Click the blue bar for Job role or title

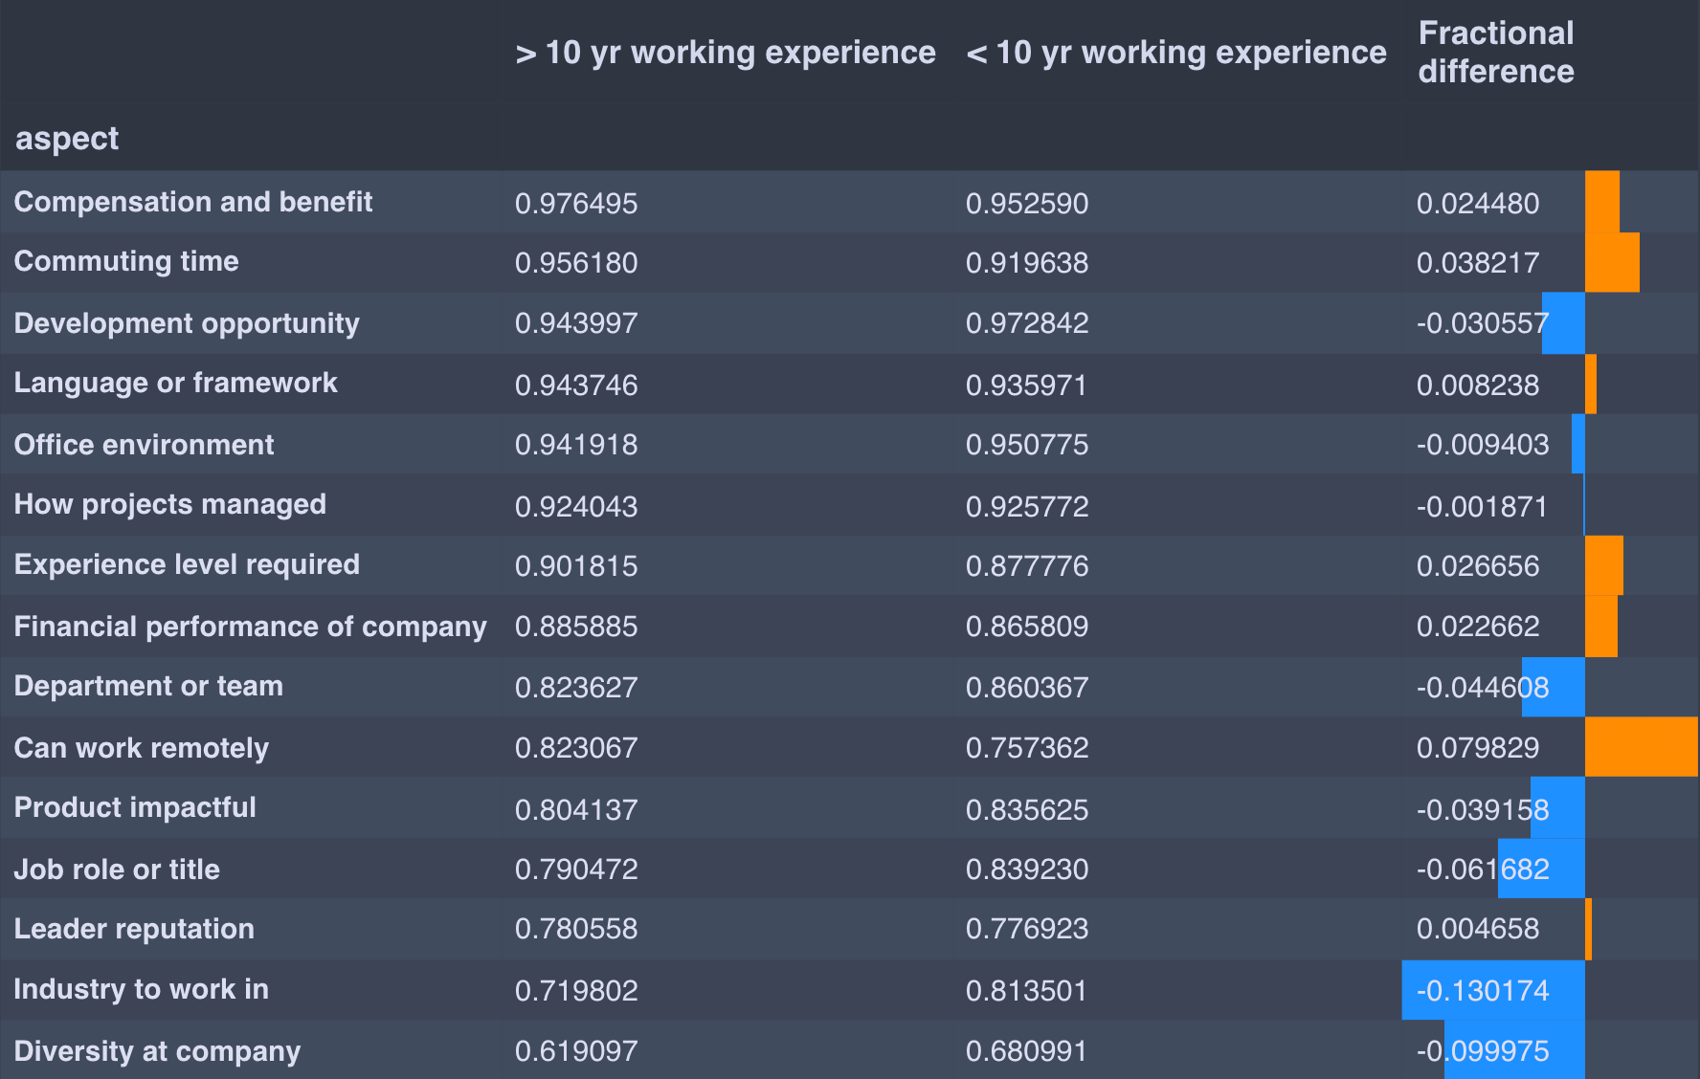[1541, 869]
